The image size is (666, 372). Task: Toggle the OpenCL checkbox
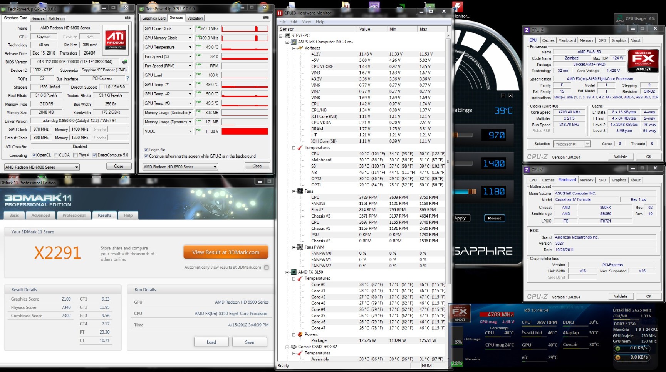34,155
